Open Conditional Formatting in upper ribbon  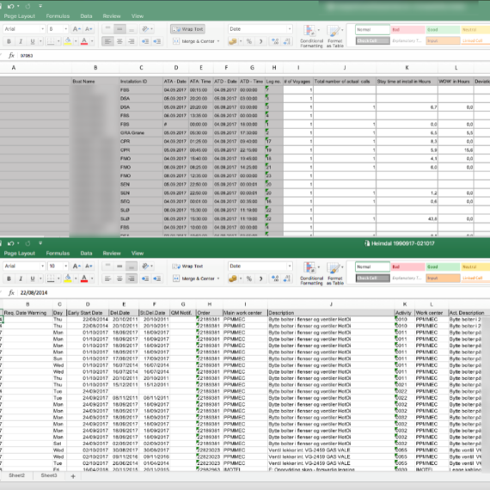pyautogui.click(x=311, y=37)
